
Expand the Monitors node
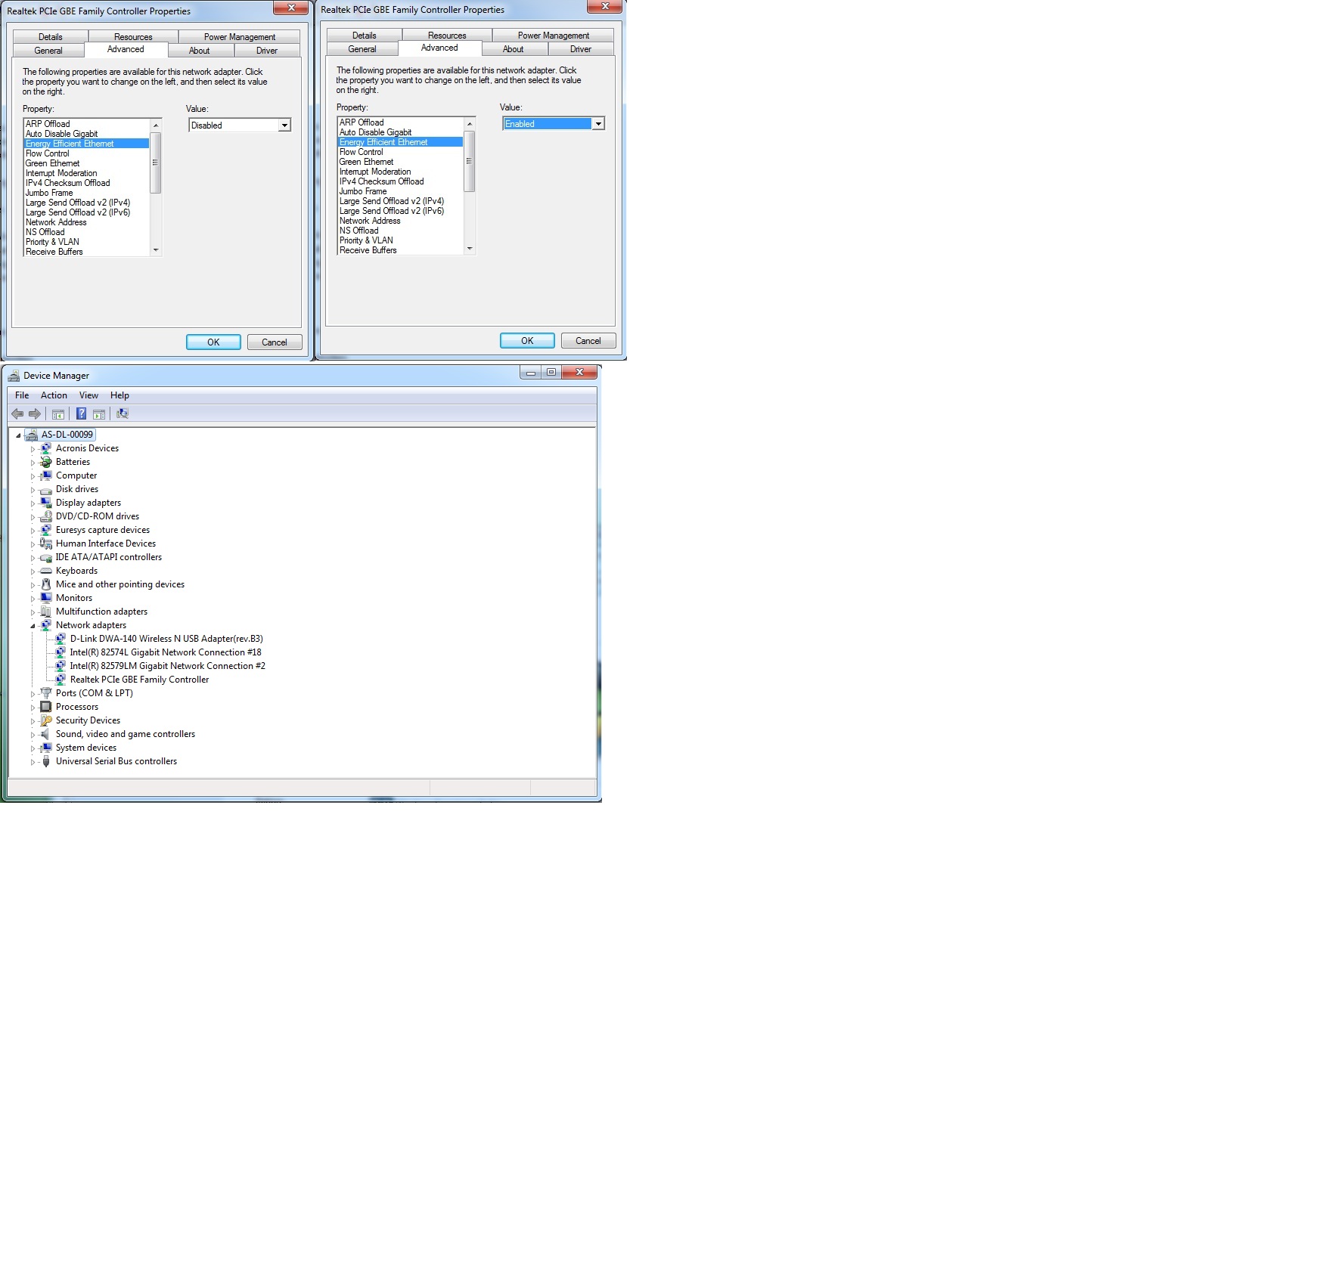(33, 599)
